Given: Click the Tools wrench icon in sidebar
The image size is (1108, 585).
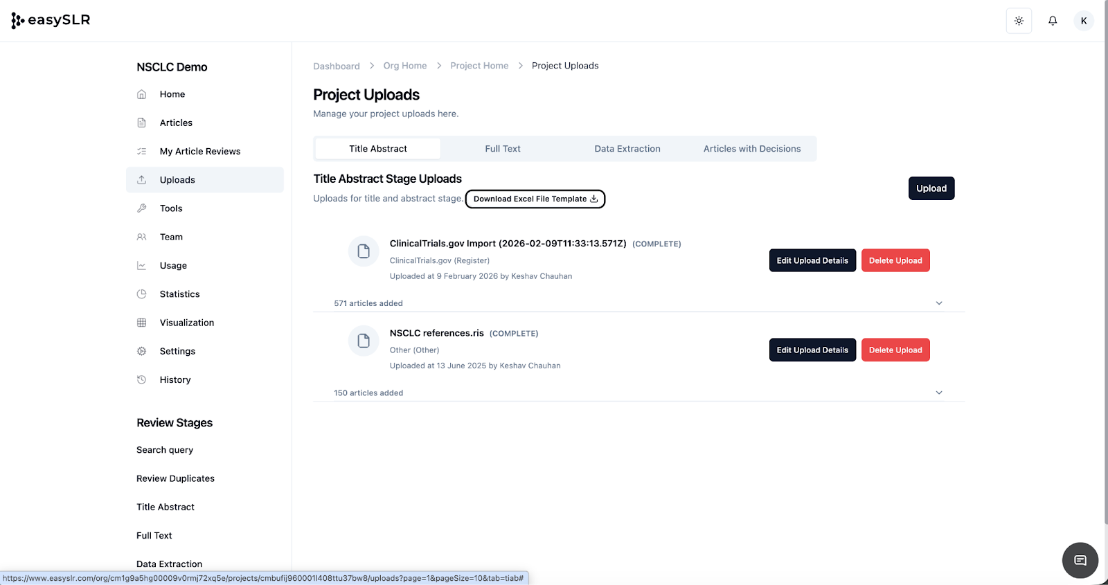Looking at the screenshot, I should coord(142,208).
